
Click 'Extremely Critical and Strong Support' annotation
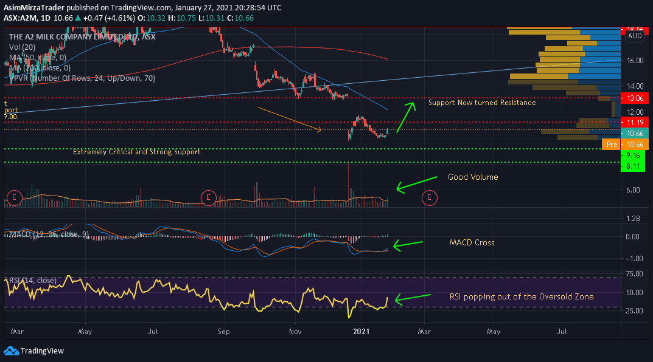pos(136,152)
